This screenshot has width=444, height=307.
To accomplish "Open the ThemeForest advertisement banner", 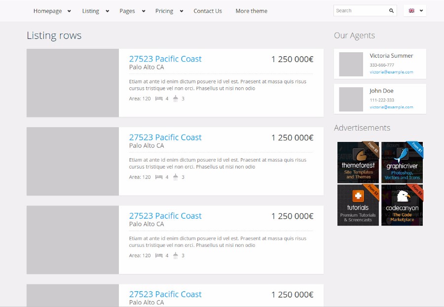I will pos(358,162).
